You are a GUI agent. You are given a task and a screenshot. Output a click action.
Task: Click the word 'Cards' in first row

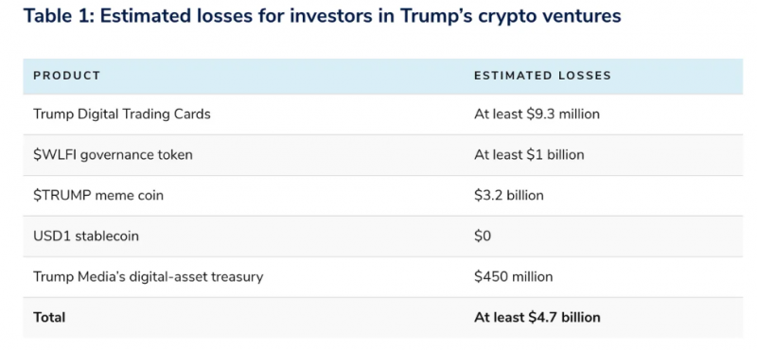pyautogui.click(x=193, y=114)
